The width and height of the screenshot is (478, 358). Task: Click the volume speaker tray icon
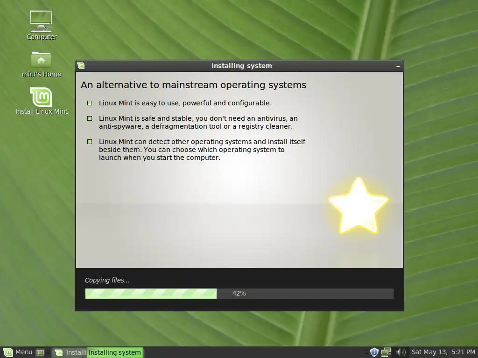tap(401, 352)
